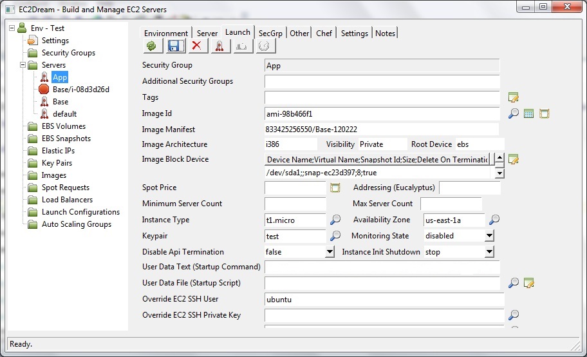Click the Override EC2 SSH User field

coord(384,299)
